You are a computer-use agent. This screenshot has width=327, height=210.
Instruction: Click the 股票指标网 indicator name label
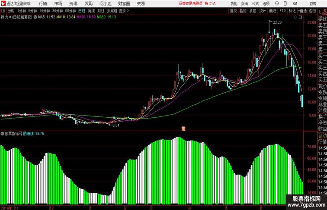click(x=13, y=134)
